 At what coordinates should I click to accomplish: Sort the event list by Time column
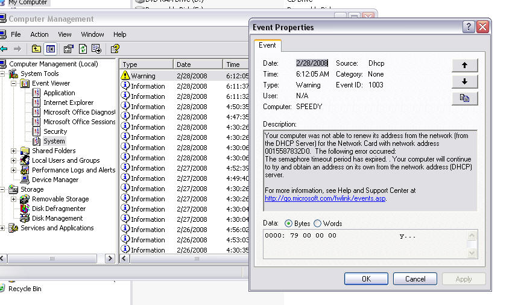(236, 64)
